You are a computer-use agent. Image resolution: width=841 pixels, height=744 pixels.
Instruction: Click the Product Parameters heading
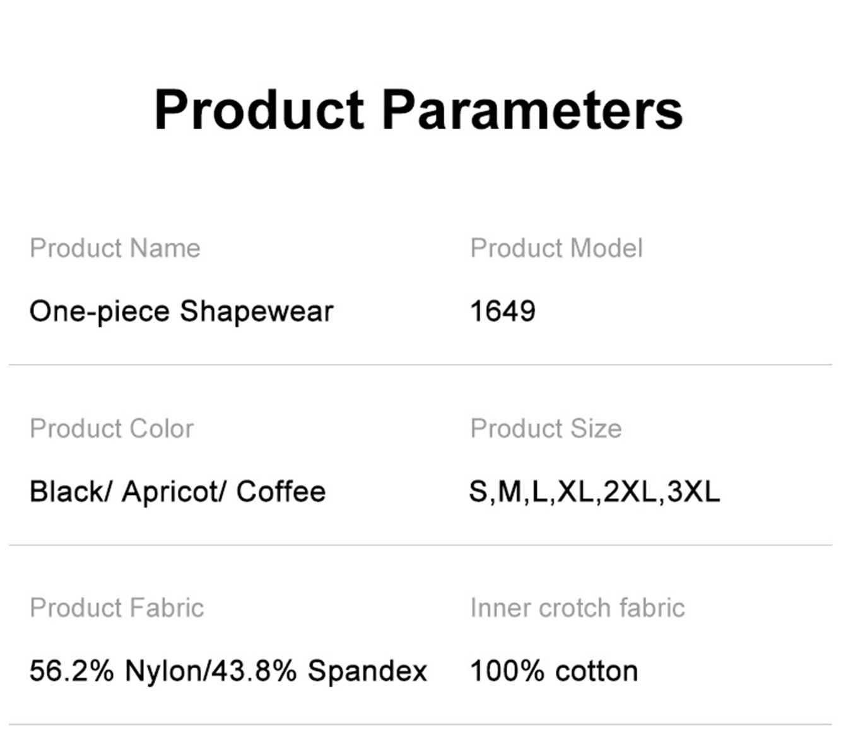(418, 110)
